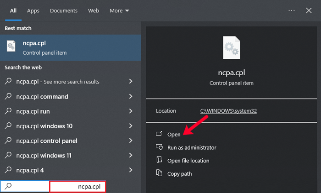
Task: Open the C:\WINDOWS\system32 location link
Action: [228, 111]
